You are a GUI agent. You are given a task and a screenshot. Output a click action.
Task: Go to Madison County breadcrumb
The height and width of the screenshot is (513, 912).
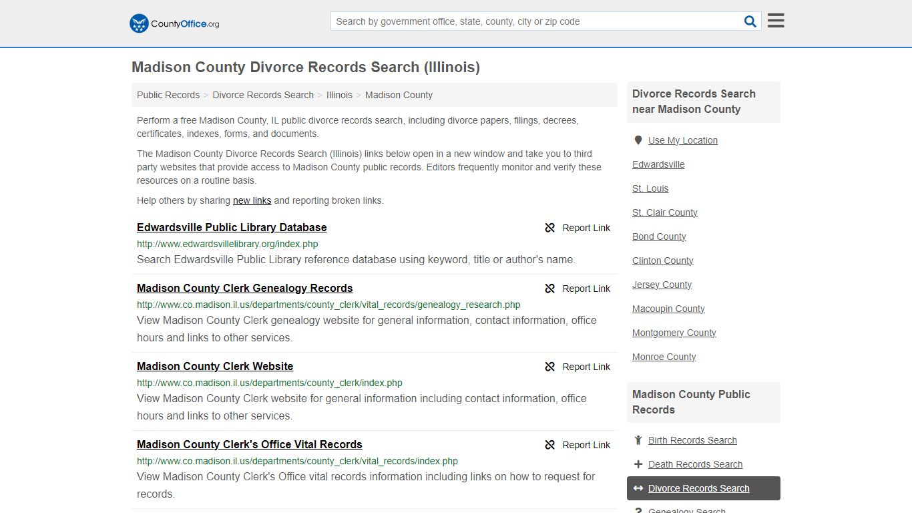pos(399,95)
